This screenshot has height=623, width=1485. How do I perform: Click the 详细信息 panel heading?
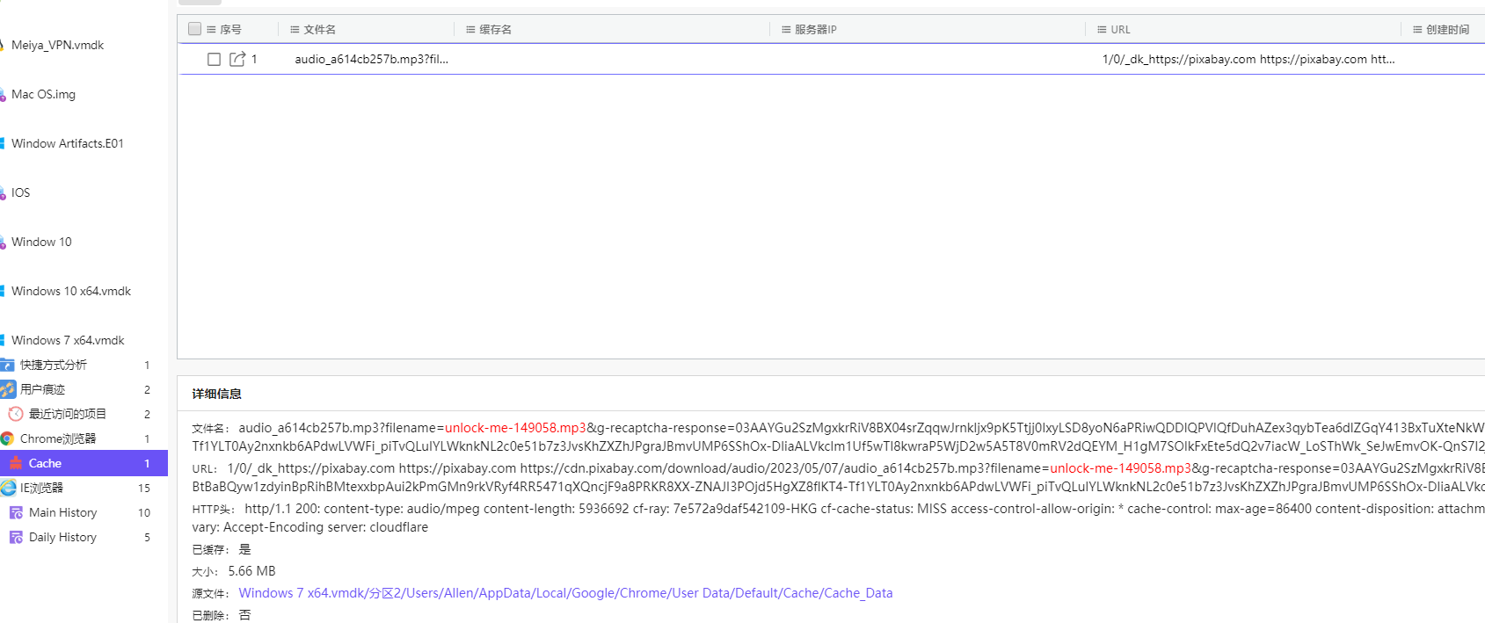point(216,394)
